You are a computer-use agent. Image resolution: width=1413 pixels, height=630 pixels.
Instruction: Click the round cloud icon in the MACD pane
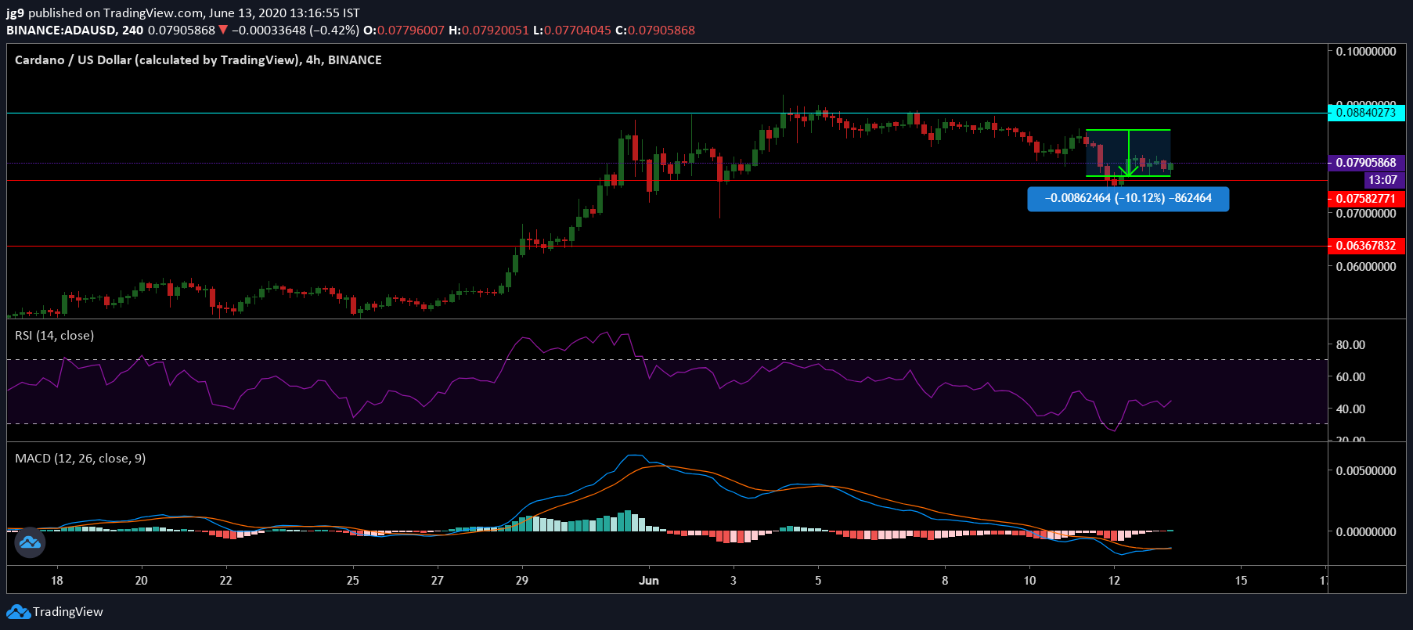click(30, 542)
